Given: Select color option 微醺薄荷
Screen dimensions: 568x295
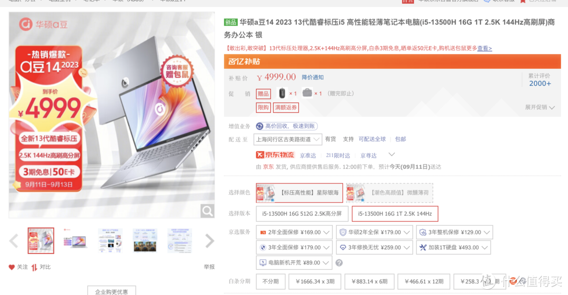Looking at the screenshot, I should (x=389, y=193).
